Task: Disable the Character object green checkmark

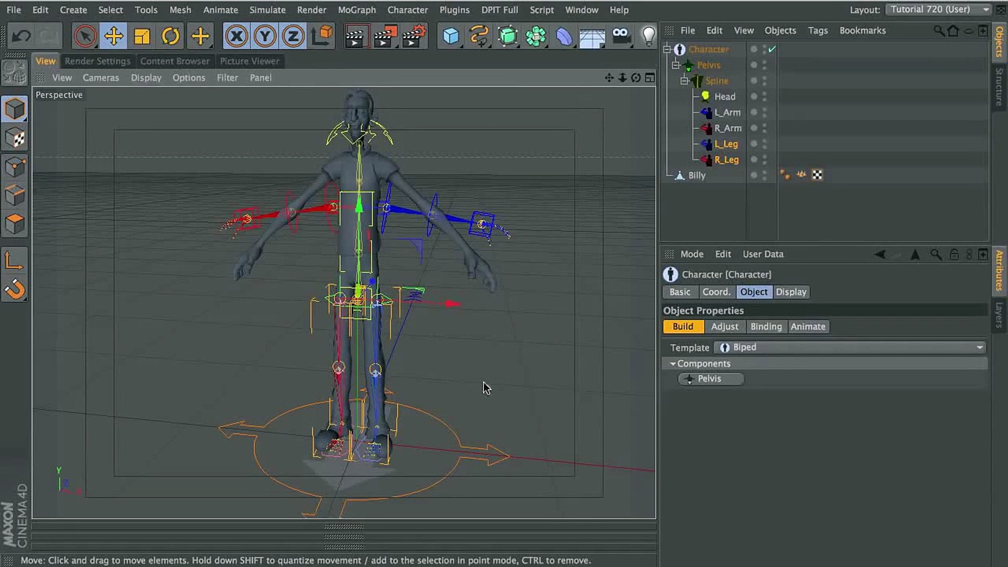Action: [772, 49]
